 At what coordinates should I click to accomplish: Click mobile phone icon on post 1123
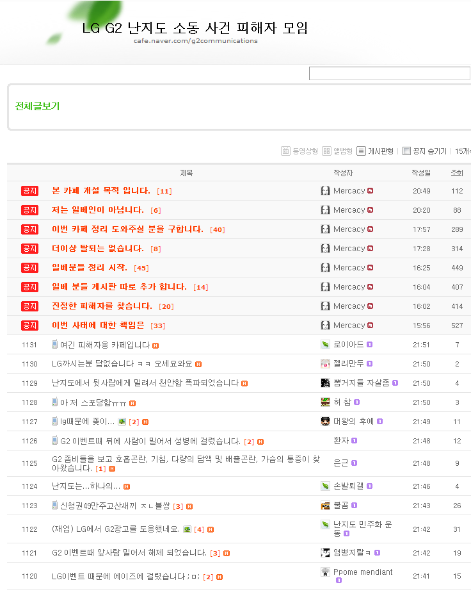pyautogui.click(x=55, y=505)
